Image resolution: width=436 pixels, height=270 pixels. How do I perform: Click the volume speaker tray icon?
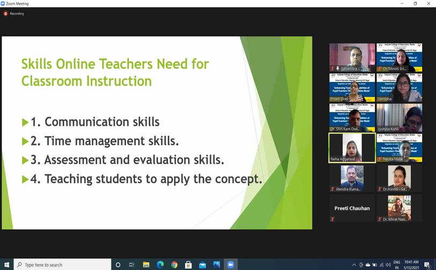click(388, 265)
